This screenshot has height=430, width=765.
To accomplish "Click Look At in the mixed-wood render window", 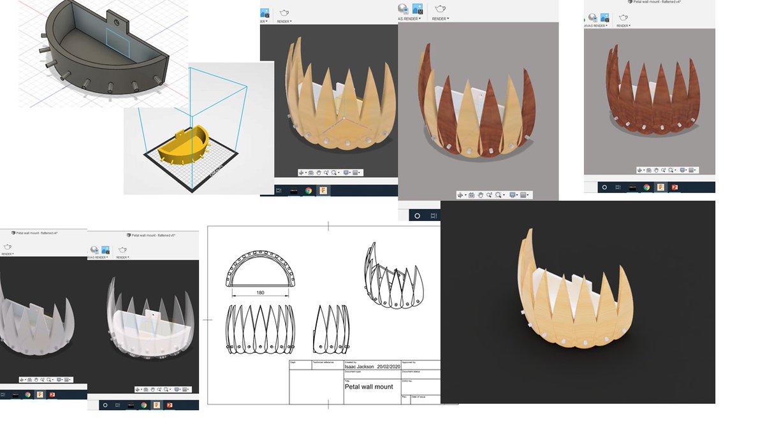I will click(x=472, y=195).
